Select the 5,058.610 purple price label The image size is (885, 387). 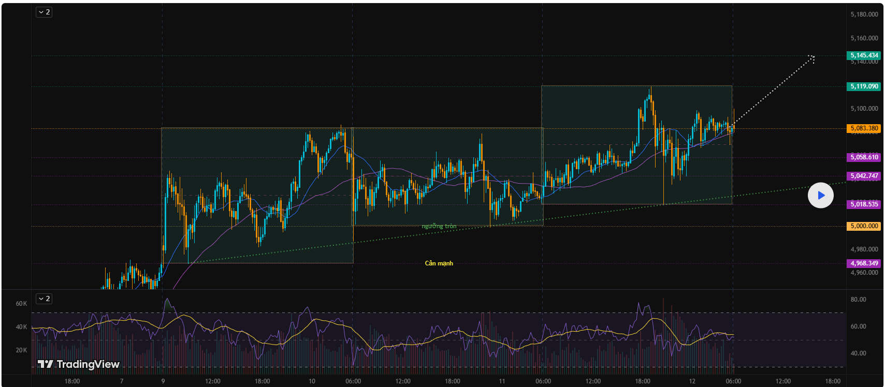[x=864, y=157]
